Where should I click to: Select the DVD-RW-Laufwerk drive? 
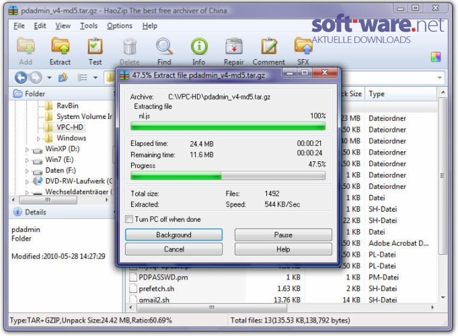point(79,181)
